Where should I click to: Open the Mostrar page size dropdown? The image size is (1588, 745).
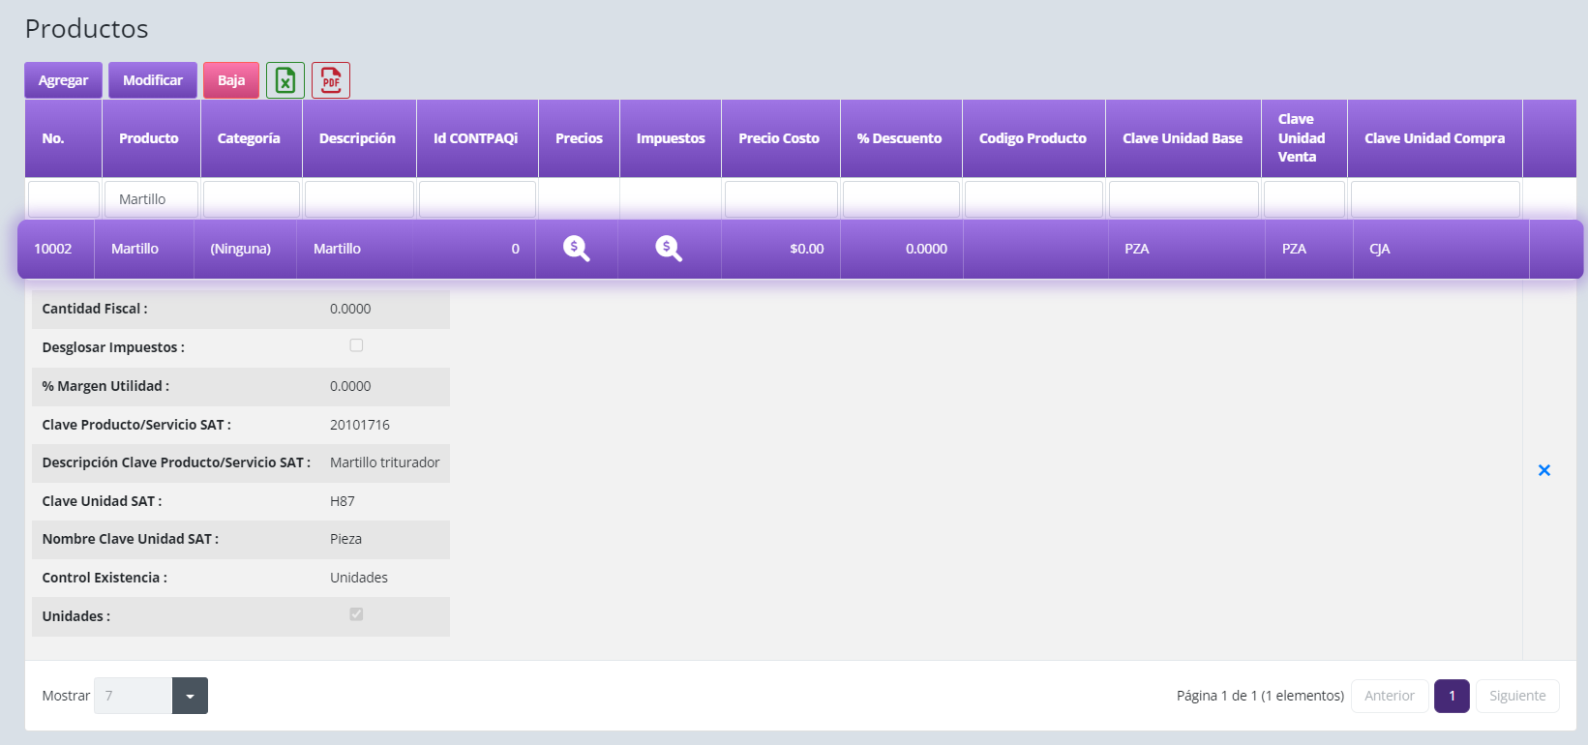190,696
